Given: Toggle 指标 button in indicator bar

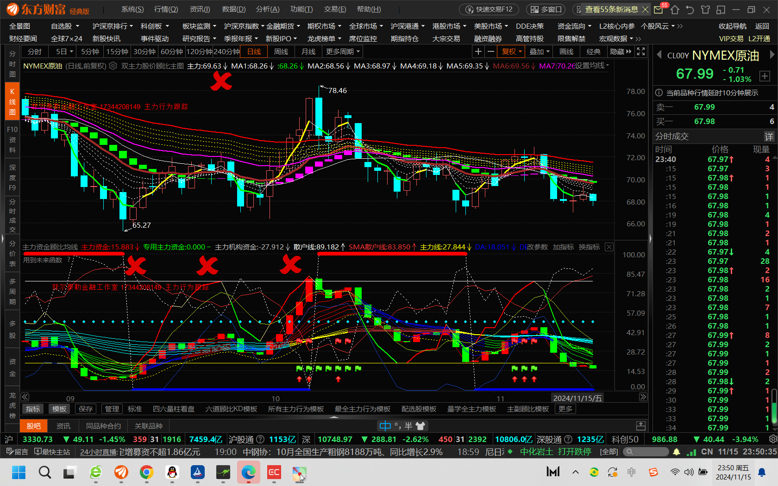Looking at the screenshot, I should (33, 409).
